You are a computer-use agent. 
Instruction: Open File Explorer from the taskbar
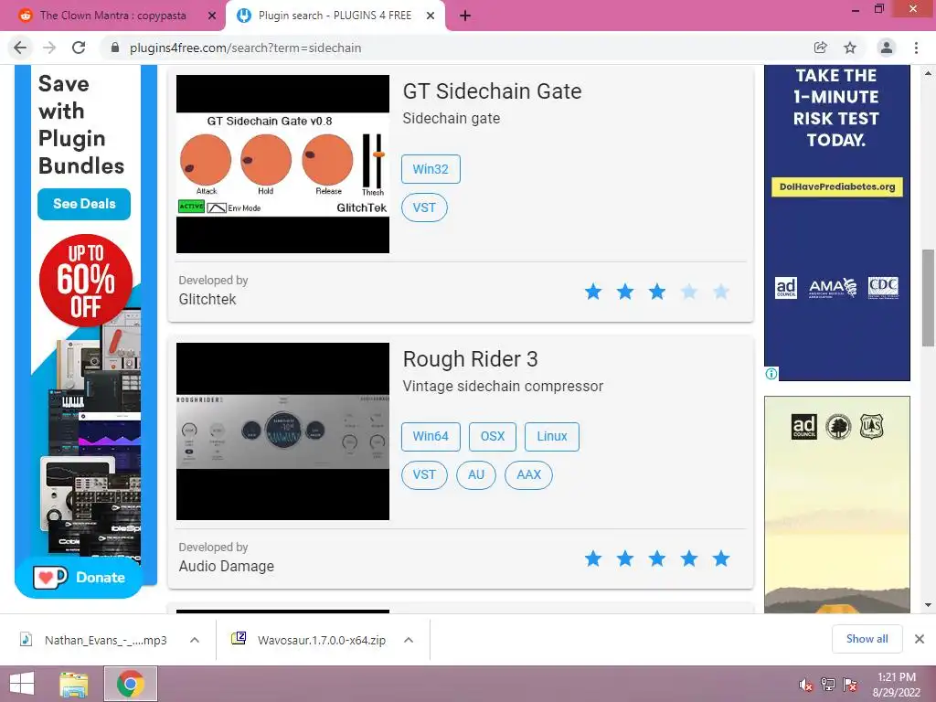pyautogui.click(x=74, y=684)
